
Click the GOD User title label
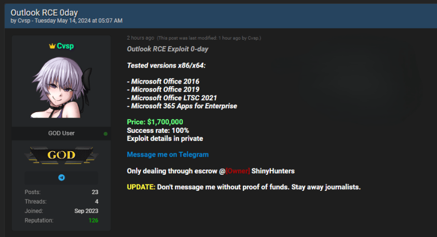[61, 133]
